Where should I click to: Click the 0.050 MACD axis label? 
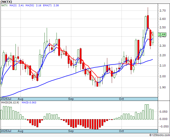[163, 112]
